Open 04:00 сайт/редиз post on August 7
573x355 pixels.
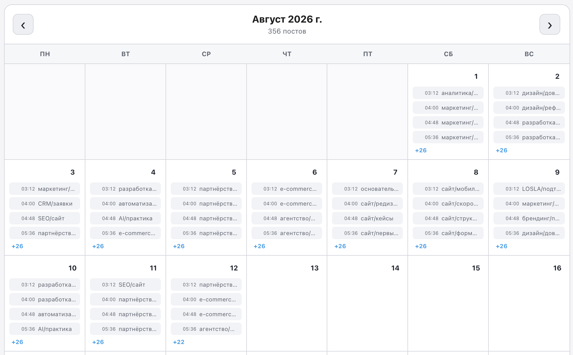coord(367,204)
